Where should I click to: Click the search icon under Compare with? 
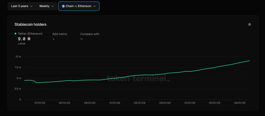[x=82, y=39]
